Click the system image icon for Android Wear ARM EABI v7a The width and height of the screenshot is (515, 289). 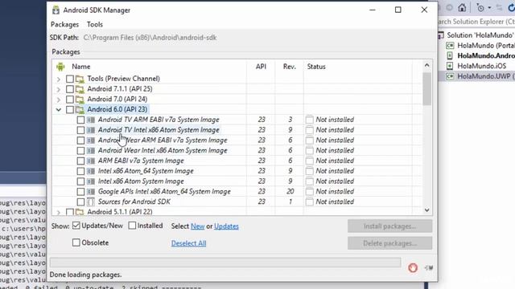click(x=91, y=140)
